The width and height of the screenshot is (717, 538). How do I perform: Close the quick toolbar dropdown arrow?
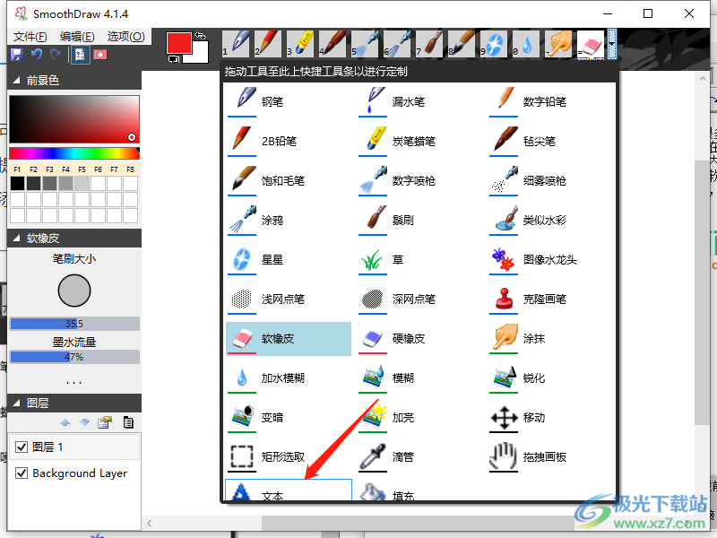pyautogui.click(x=612, y=44)
